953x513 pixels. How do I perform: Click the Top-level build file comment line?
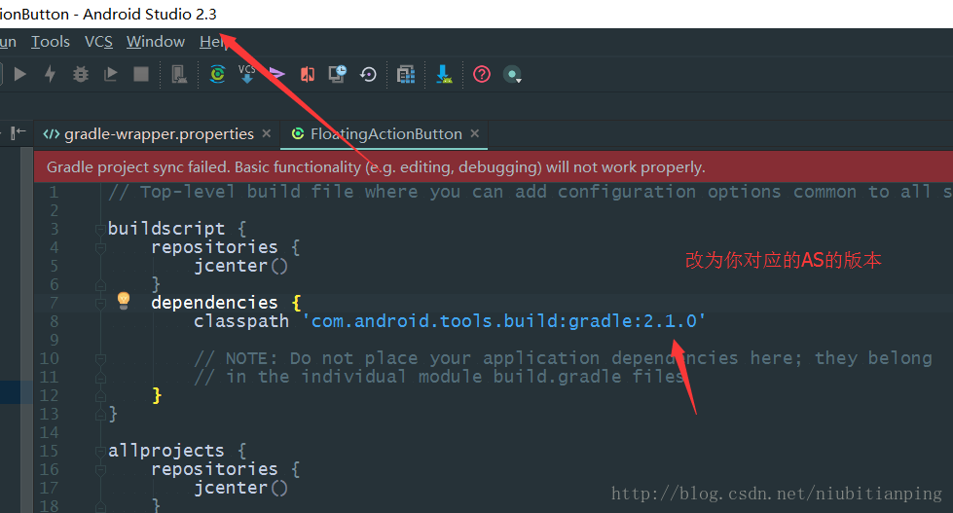[x=530, y=192]
